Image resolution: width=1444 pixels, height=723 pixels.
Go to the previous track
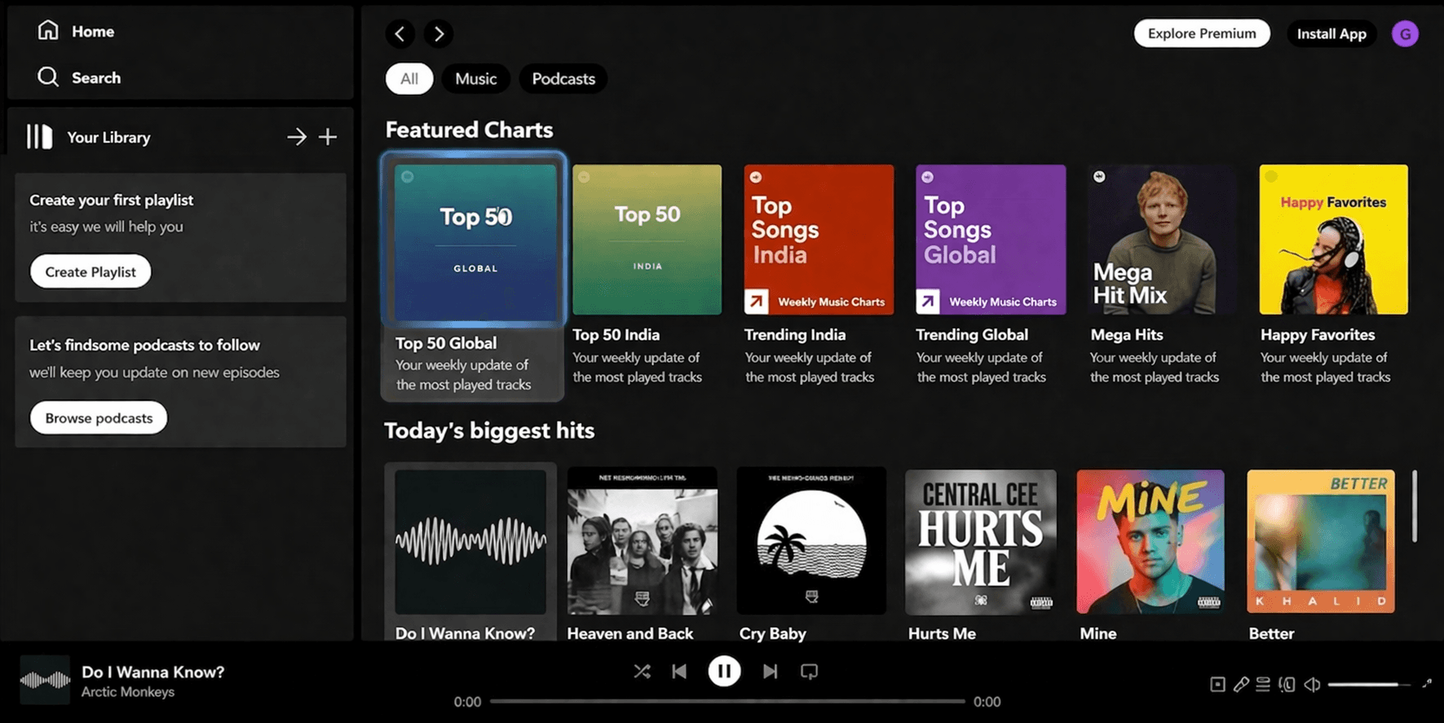(679, 672)
